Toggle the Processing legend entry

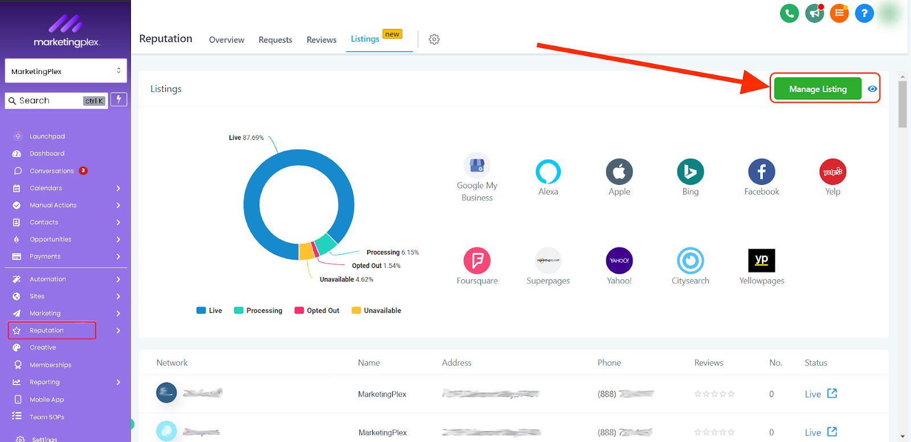tap(258, 311)
